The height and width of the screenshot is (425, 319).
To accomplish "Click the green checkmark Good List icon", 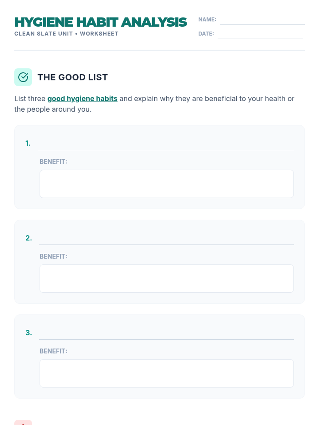I will coord(23,77).
